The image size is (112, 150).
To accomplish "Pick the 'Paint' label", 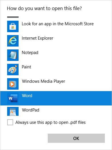I will [26, 67].
